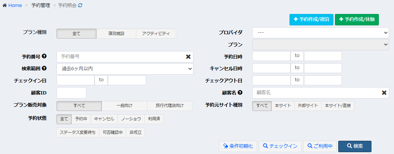
Task: Click the help icon next to 検索範囲
Action: click(x=44, y=68)
